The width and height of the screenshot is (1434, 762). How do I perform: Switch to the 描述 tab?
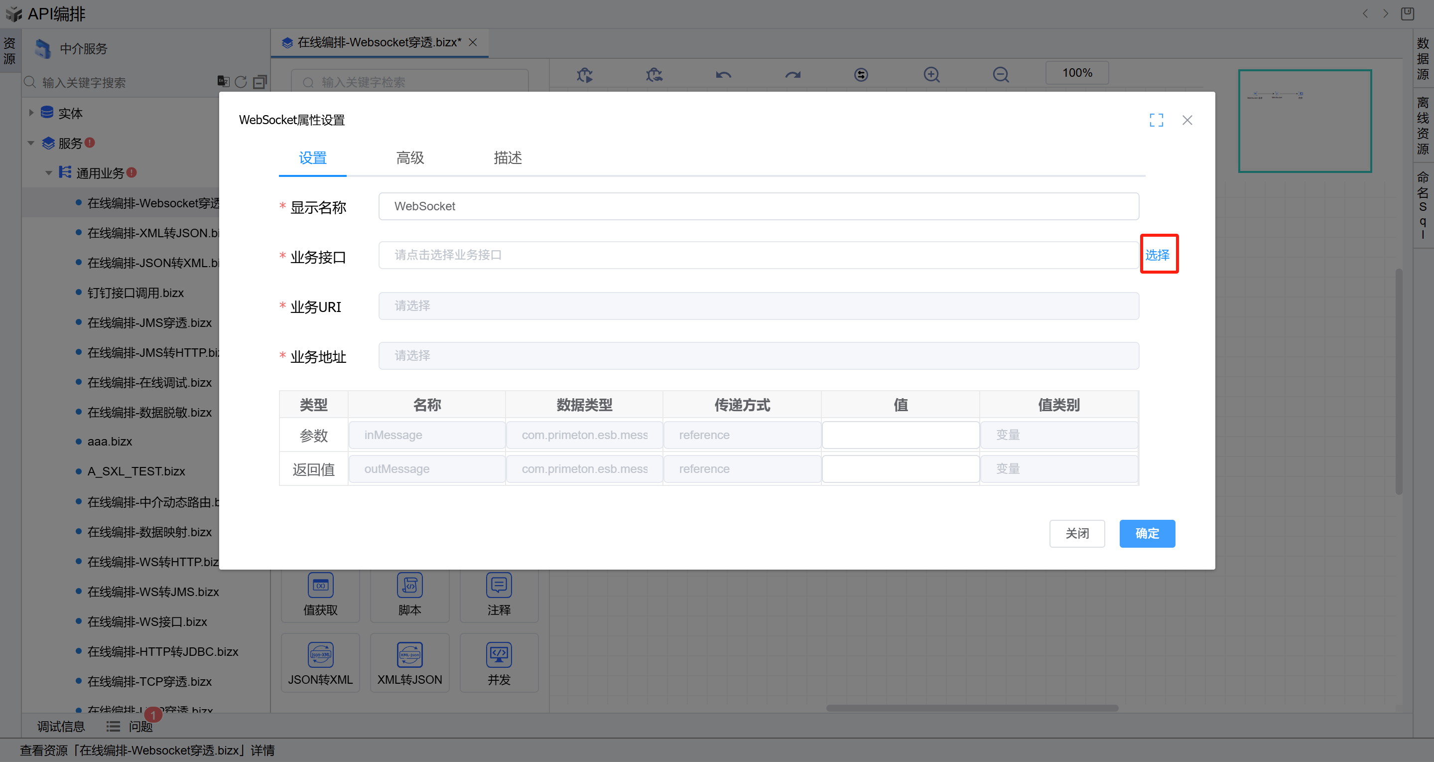click(x=507, y=158)
